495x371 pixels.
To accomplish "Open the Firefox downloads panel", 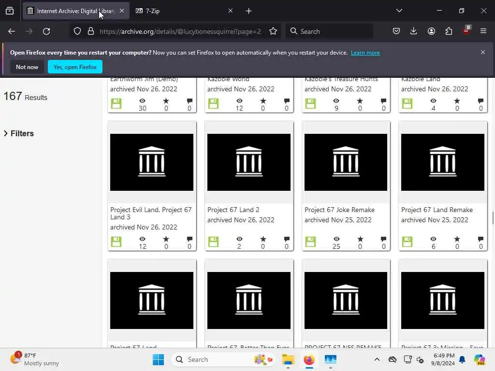I will tap(414, 31).
